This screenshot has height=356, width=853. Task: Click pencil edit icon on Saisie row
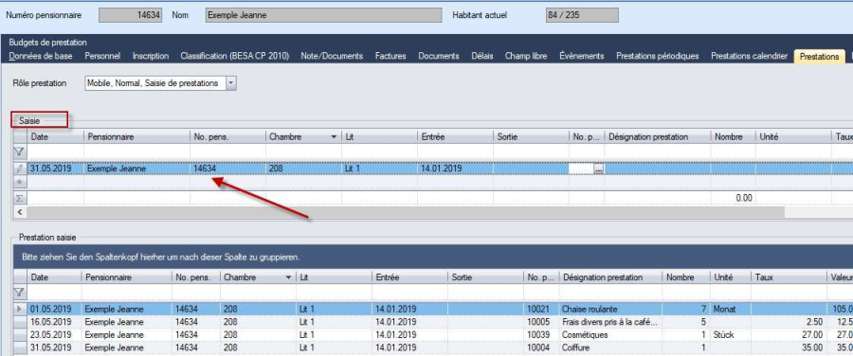click(x=20, y=169)
